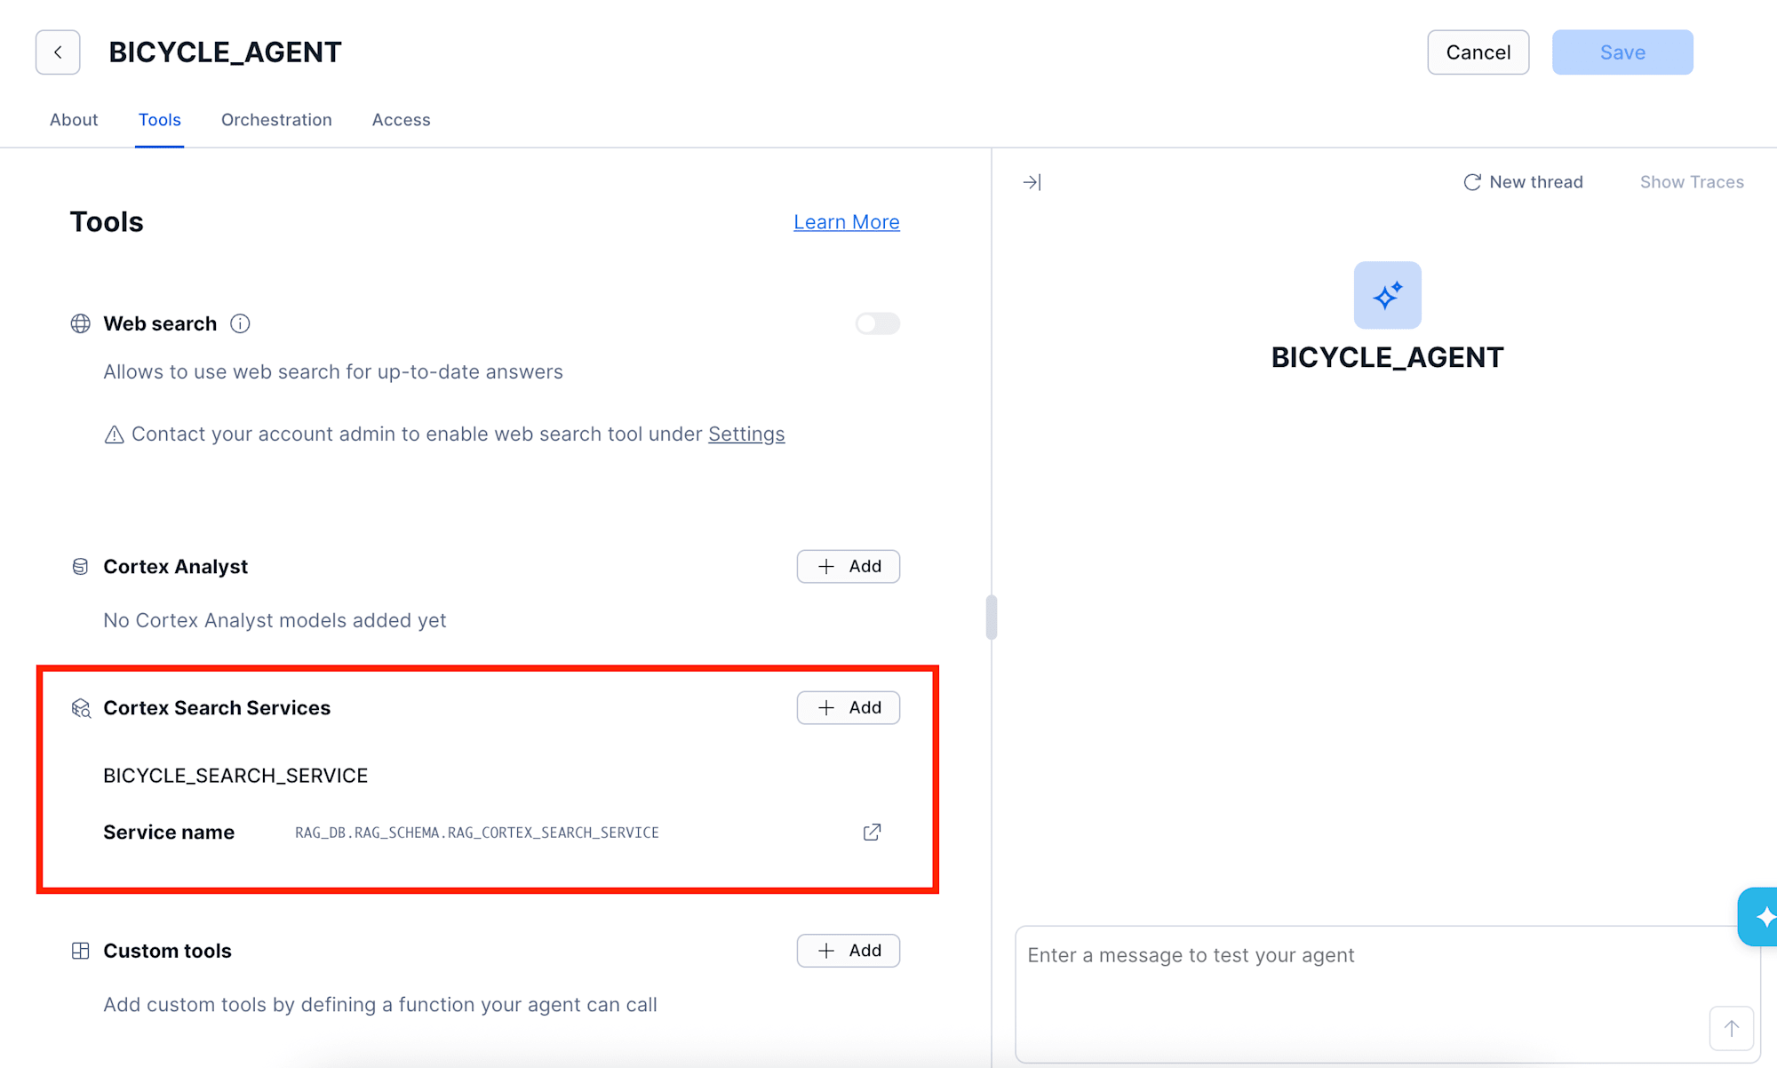Image resolution: width=1777 pixels, height=1068 pixels.
Task: Click the BICYCLE_AGENT sparkle avatar
Action: [x=1387, y=295]
